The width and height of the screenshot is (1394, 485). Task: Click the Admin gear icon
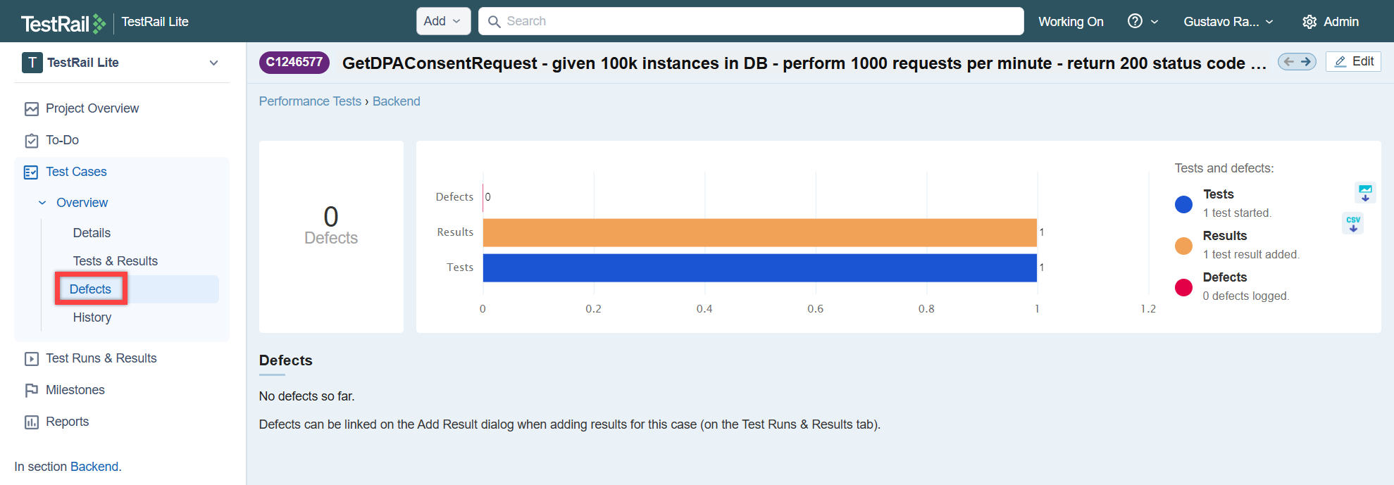tap(1309, 22)
